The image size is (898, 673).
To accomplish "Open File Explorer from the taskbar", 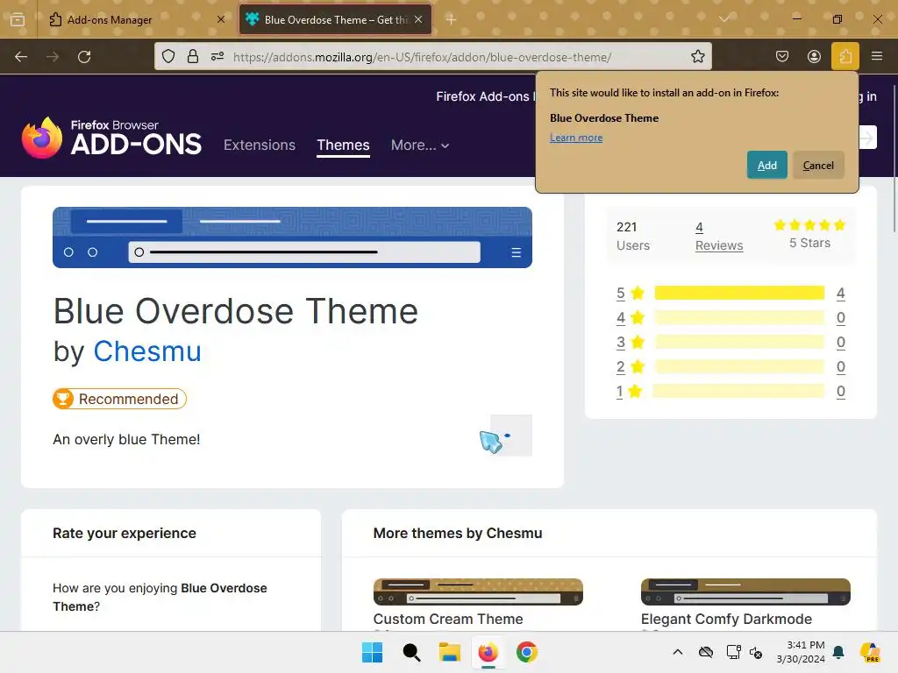I will coord(450,652).
